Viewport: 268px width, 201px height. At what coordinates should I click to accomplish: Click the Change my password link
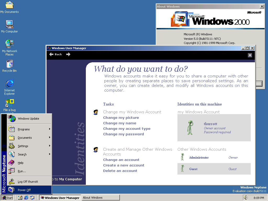coord(124,134)
